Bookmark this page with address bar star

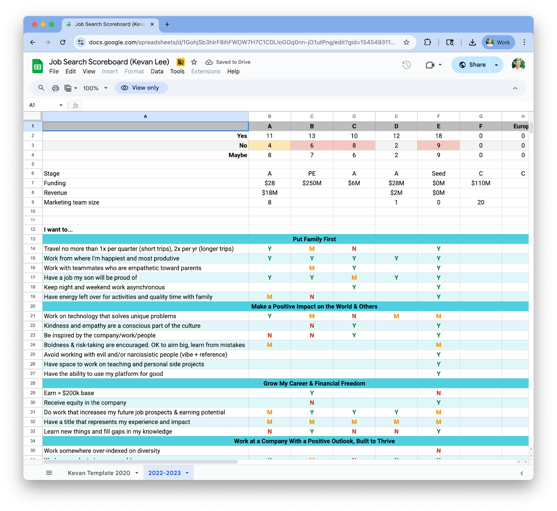click(406, 42)
